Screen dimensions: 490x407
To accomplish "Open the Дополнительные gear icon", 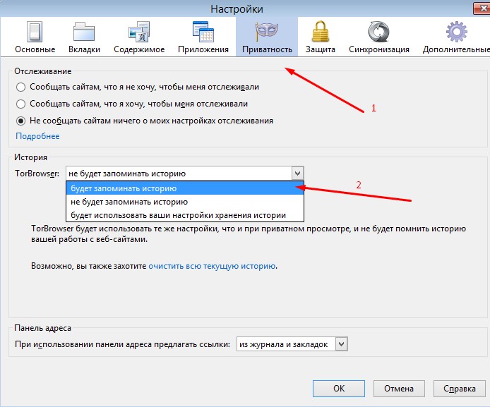I will [455, 33].
